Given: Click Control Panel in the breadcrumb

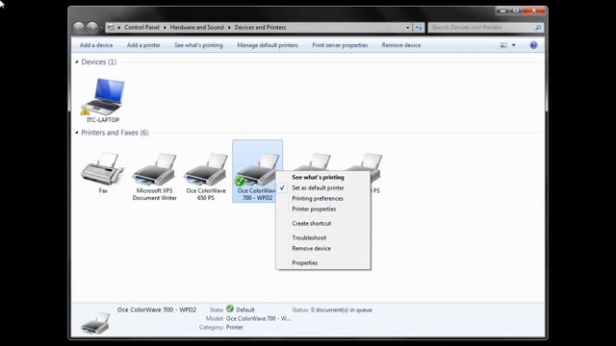Looking at the screenshot, I should (141, 28).
